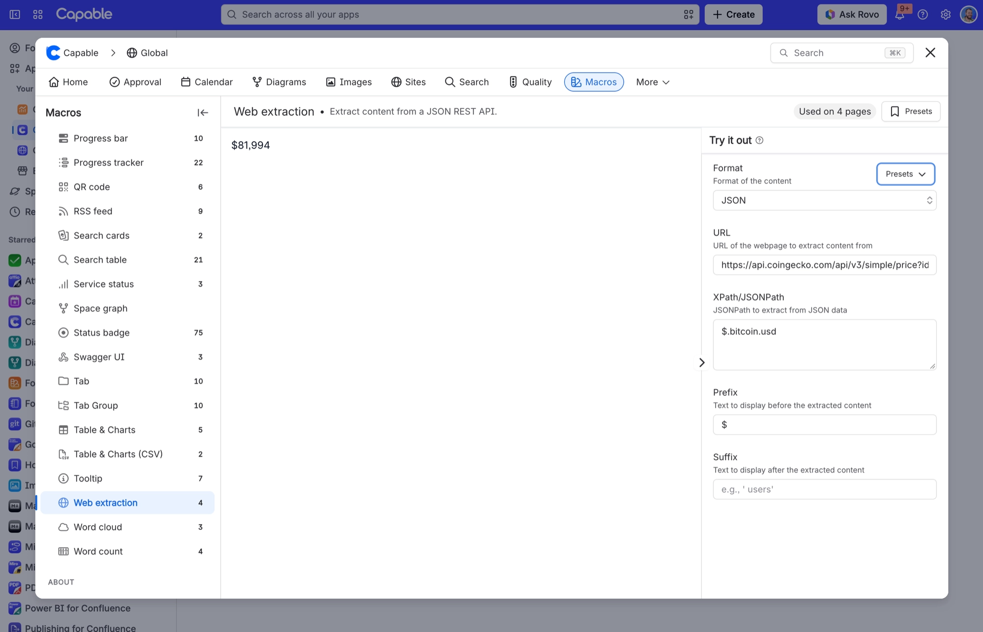This screenshot has height=632, width=983.
Task: Click the Word cloud macro icon
Action: 63,527
